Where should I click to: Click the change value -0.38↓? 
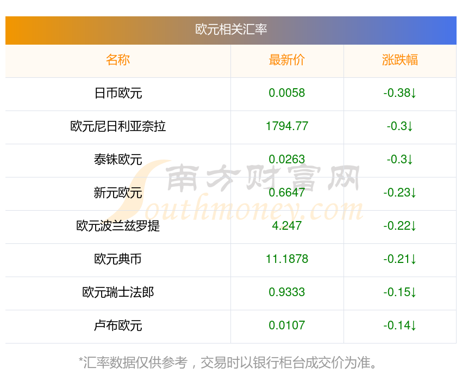400,93
